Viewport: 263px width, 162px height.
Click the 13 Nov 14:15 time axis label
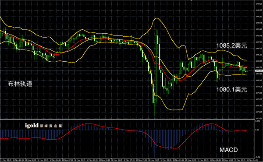point(253,160)
